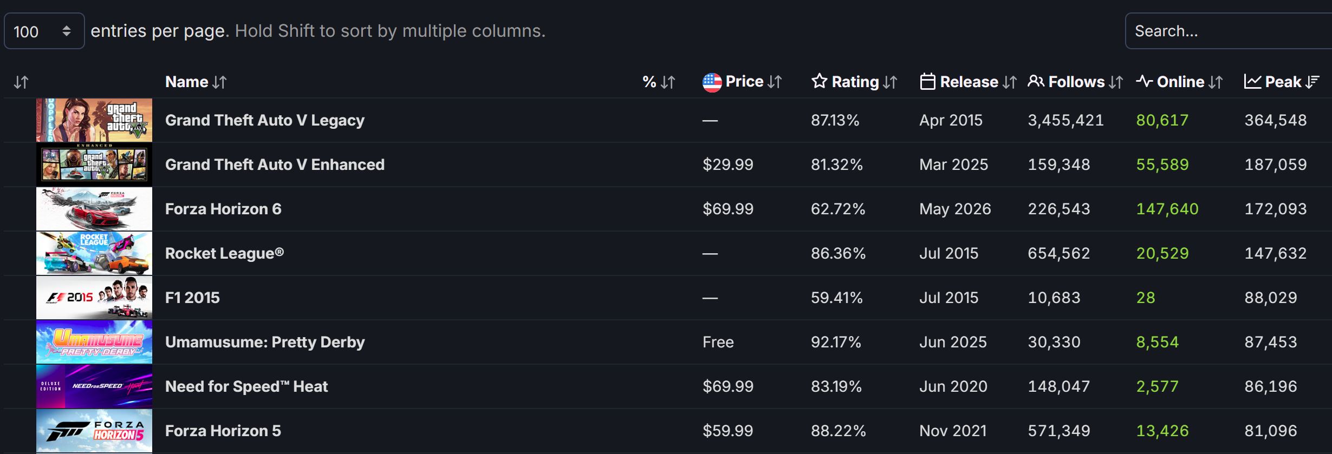1332x454 pixels.
Task: Click the US flag icon in Price header
Action: tap(712, 82)
